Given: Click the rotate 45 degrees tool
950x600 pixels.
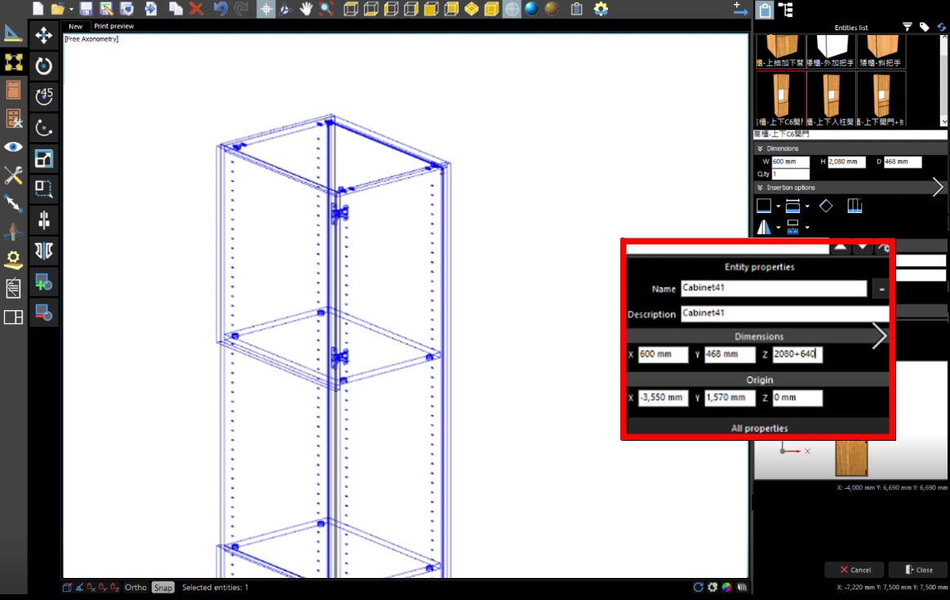Looking at the screenshot, I should [44, 96].
